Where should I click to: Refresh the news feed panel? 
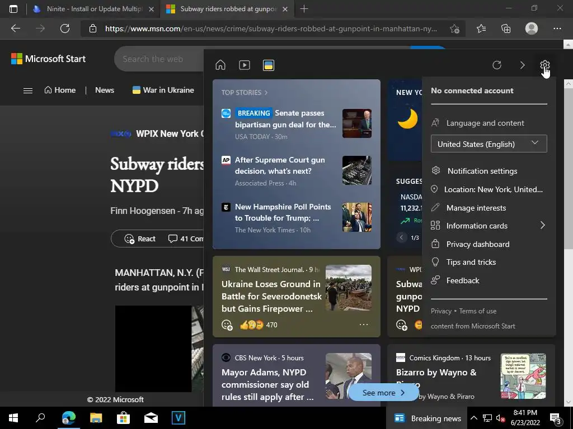coord(497,65)
